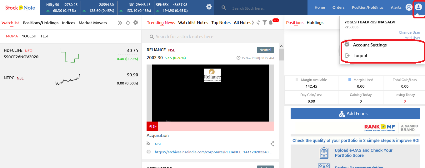
Task: Open notifications bell icon
Action: 271,22
